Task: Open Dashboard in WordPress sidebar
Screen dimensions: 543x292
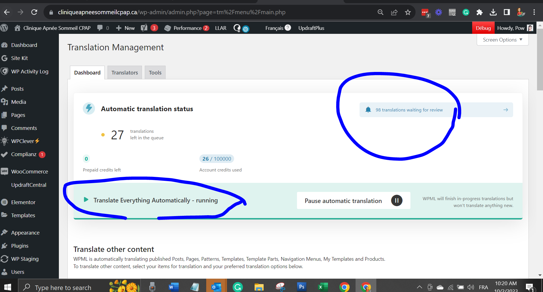Action: pyautogui.click(x=24, y=45)
